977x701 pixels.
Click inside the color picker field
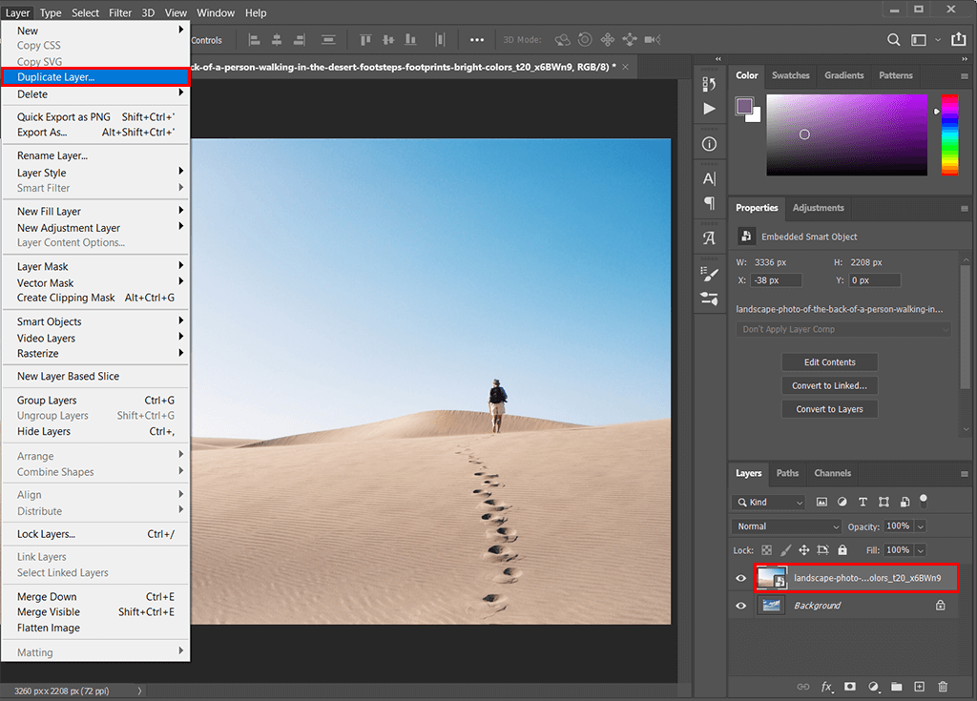tap(847, 134)
